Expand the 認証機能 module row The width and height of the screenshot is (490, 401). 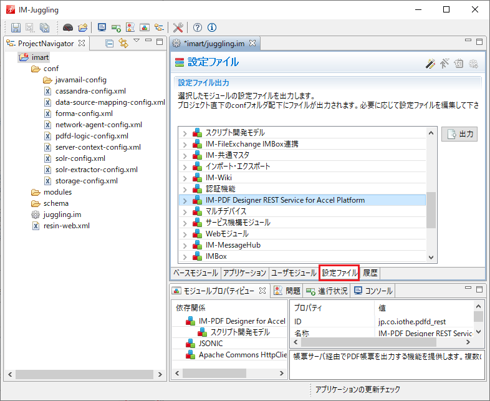coord(185,190)
